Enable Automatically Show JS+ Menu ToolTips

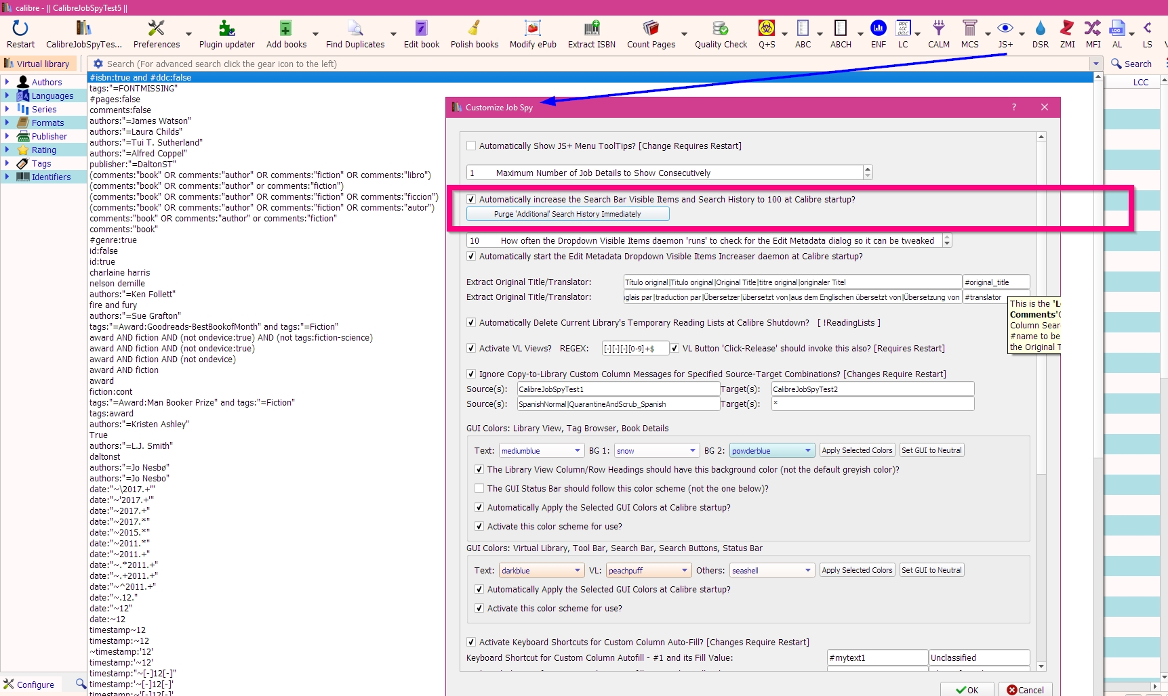click(x=471, y=146)
